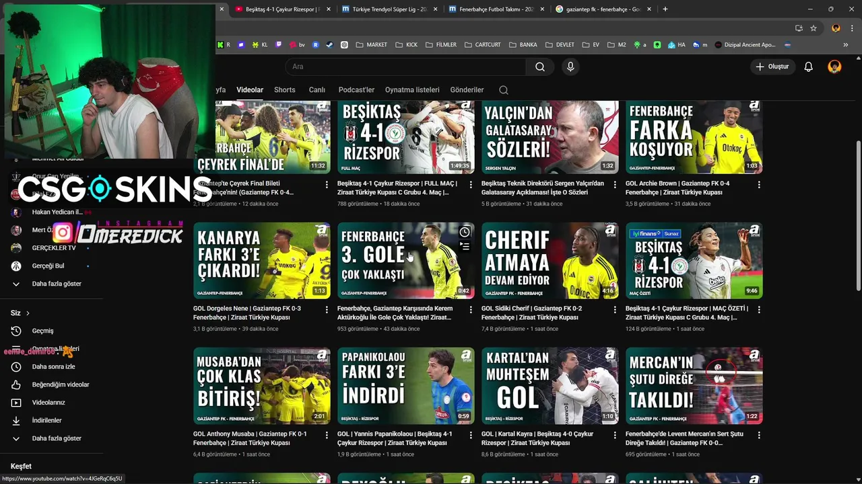Screen dimensions: 862x484
Task: Click the YouTube search field
Action: pyautogui.click(x=406, y=67)
